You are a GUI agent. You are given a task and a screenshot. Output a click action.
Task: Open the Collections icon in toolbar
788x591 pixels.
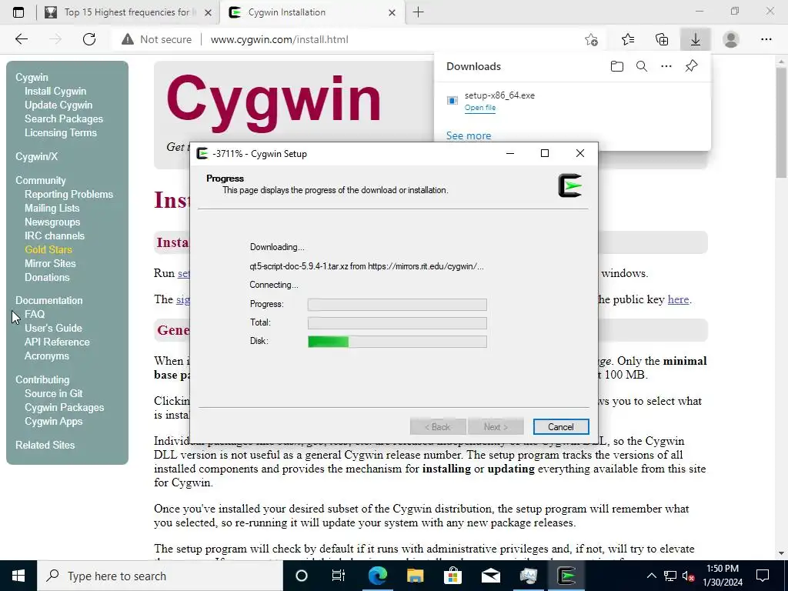662,39
